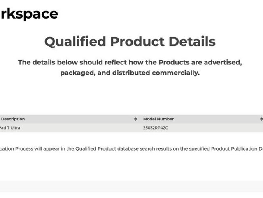Sort table by Description column arrows
Viewport: 263px width, 198px height.
tap(135, 119)
